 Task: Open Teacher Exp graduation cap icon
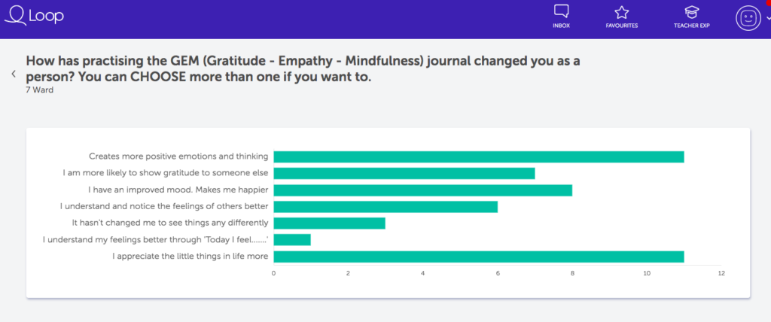coord(692,12)
